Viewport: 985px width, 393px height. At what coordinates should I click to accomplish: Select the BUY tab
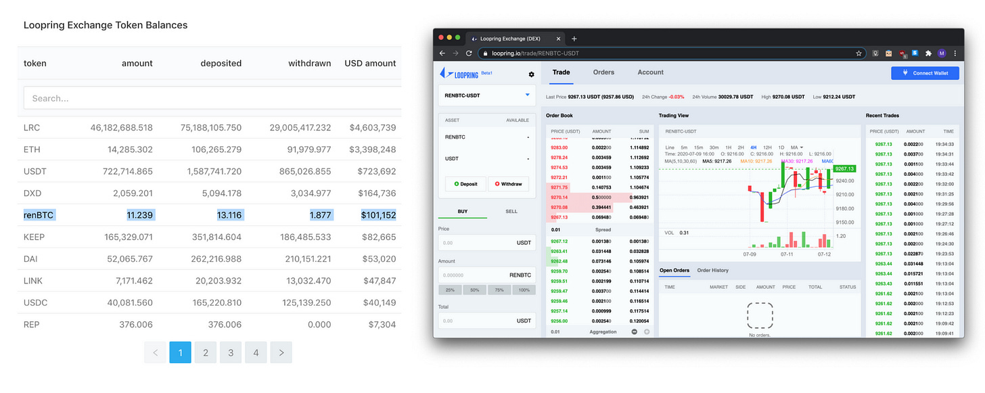[x=463, y=212]
